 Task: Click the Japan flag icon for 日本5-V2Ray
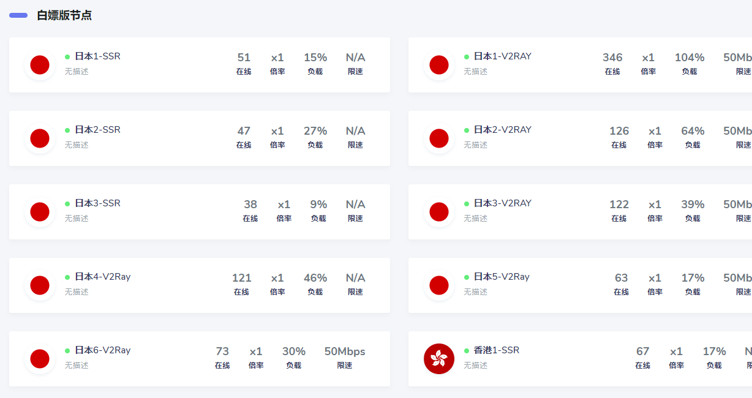tap(439, 285)
